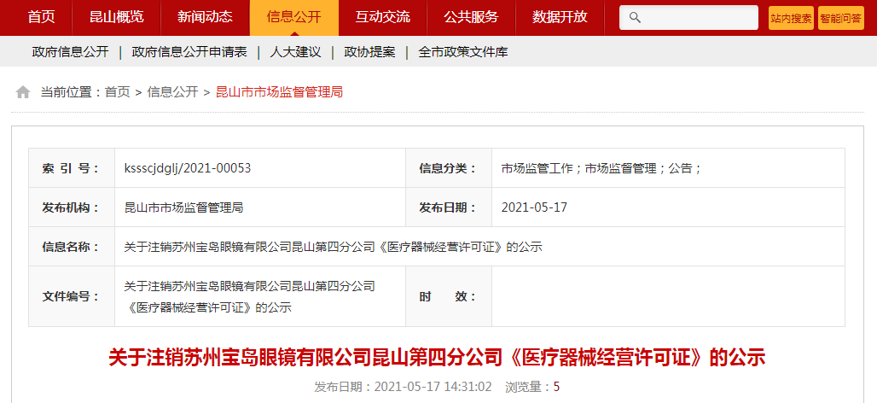Screen dimensions: 877x403
Task: Click 信息公开 in the breadcrumb
Action: tap(172, 92)
